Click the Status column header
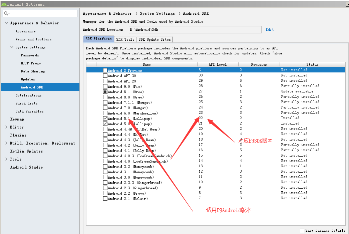Viewport: 349px width, 234px height. click(313, 64)
